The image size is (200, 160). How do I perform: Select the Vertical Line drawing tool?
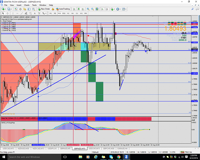[13, 13]
